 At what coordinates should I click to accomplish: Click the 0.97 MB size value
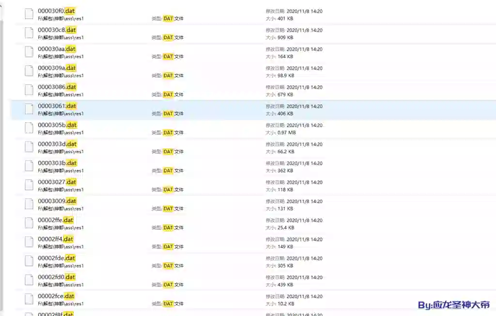tap(287, 132)
